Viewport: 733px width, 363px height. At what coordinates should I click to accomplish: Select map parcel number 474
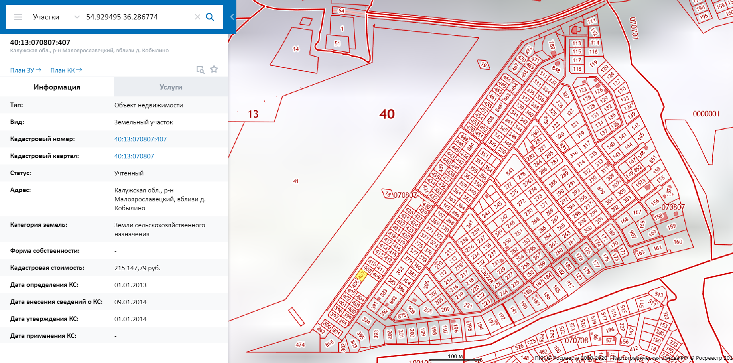[x=300, y=345]
